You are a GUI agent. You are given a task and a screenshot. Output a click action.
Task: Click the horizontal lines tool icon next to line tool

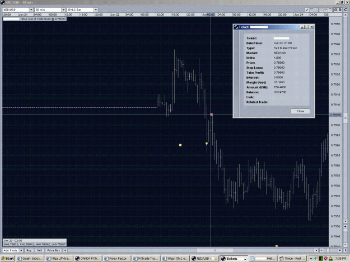[311, 9]
